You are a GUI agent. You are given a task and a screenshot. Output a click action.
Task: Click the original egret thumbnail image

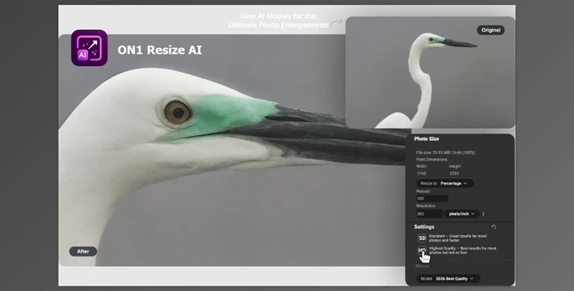430,72
